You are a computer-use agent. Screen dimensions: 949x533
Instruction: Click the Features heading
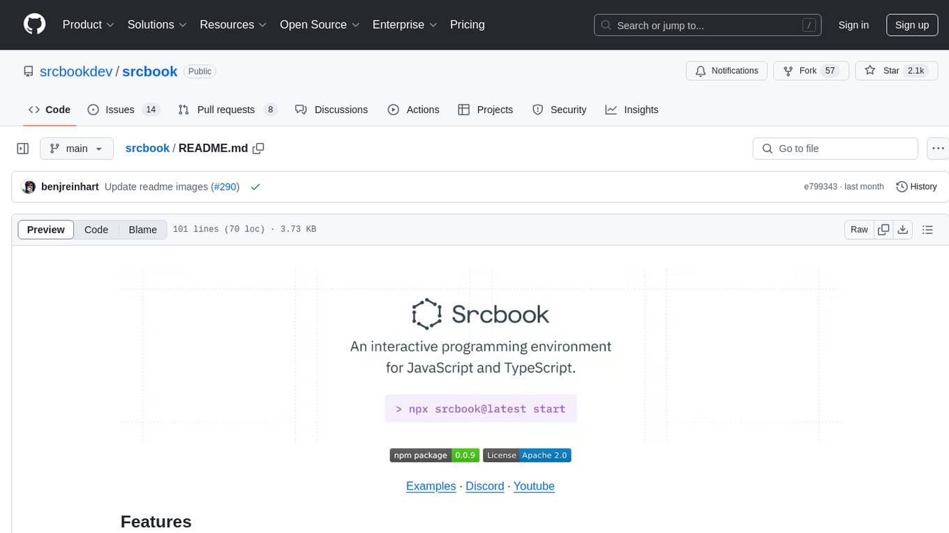click(156, 522)
